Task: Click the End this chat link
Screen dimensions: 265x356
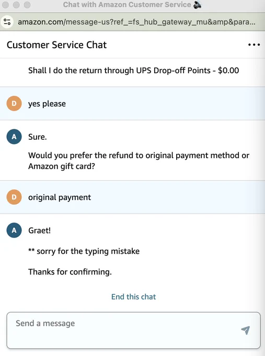Action: tap(133, 297)
